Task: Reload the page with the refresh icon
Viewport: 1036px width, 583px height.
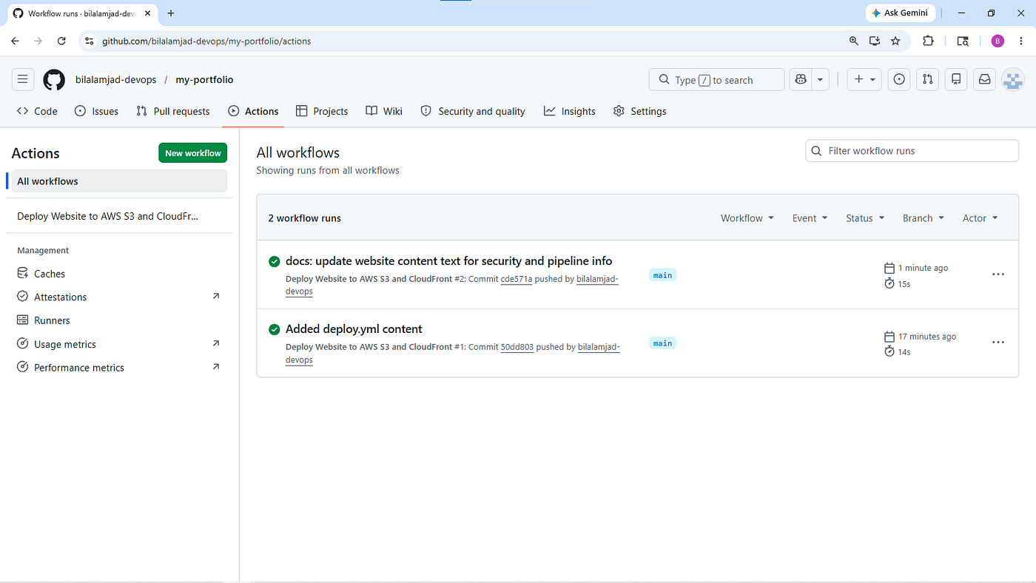Action: pyautogui.click(x=61, y=41)
